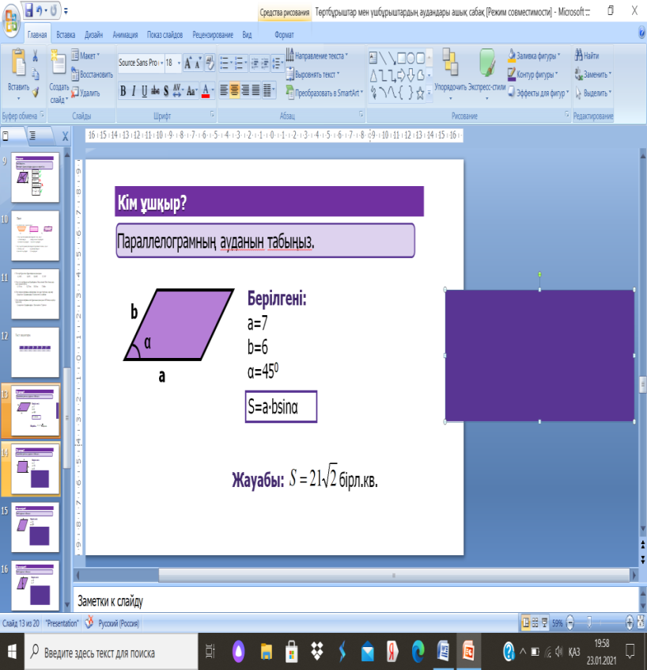Screen dimensions: 647x670
Task: Click the taskbar search box
Action: [x=111, y=653]
